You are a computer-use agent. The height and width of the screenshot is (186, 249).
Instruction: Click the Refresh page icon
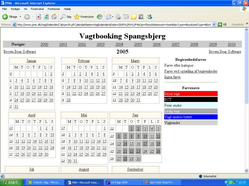coord(46,17)
